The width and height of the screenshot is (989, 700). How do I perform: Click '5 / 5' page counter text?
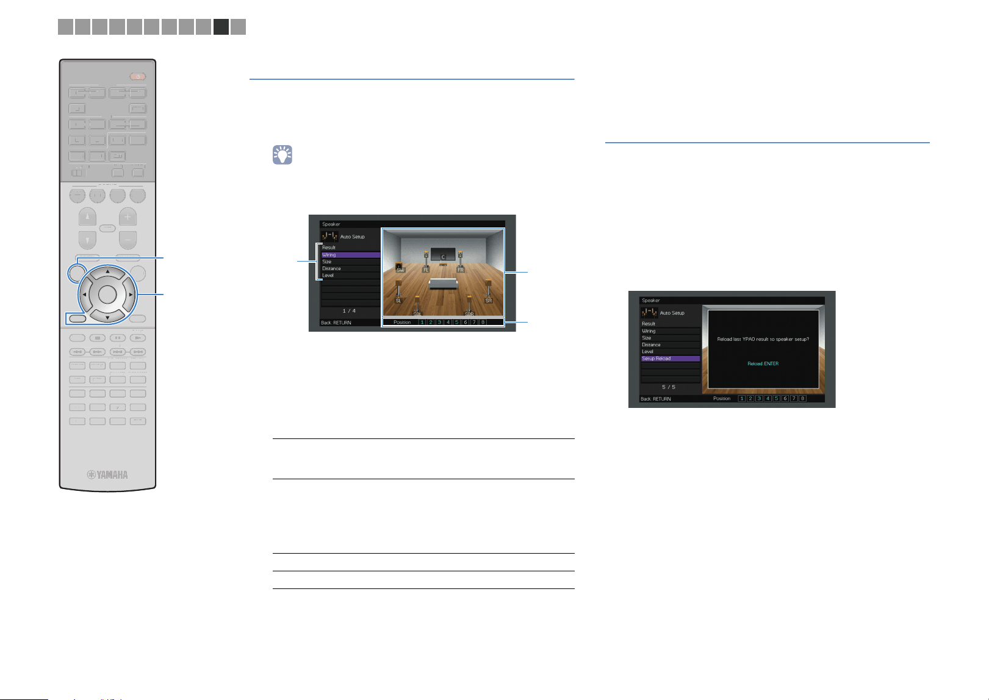click(669, 387)
